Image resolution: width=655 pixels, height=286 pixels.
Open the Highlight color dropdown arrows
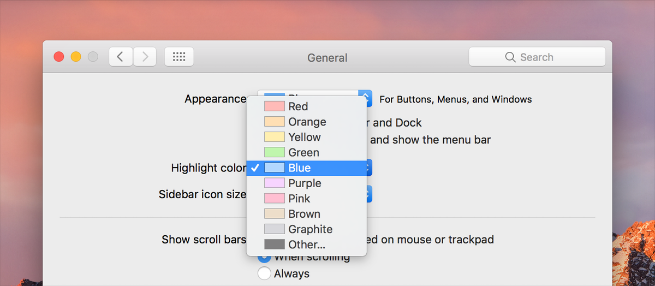(369, 168)
